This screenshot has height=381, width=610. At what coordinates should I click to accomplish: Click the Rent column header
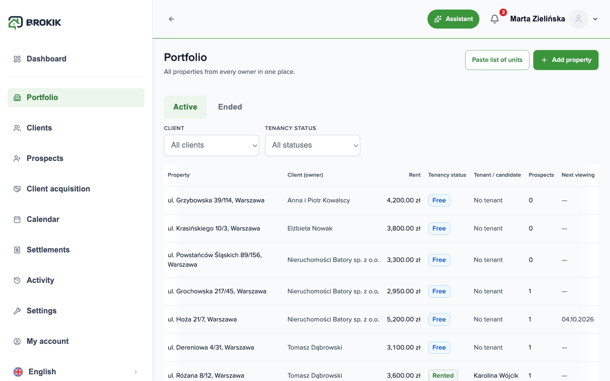coord(415,175)
